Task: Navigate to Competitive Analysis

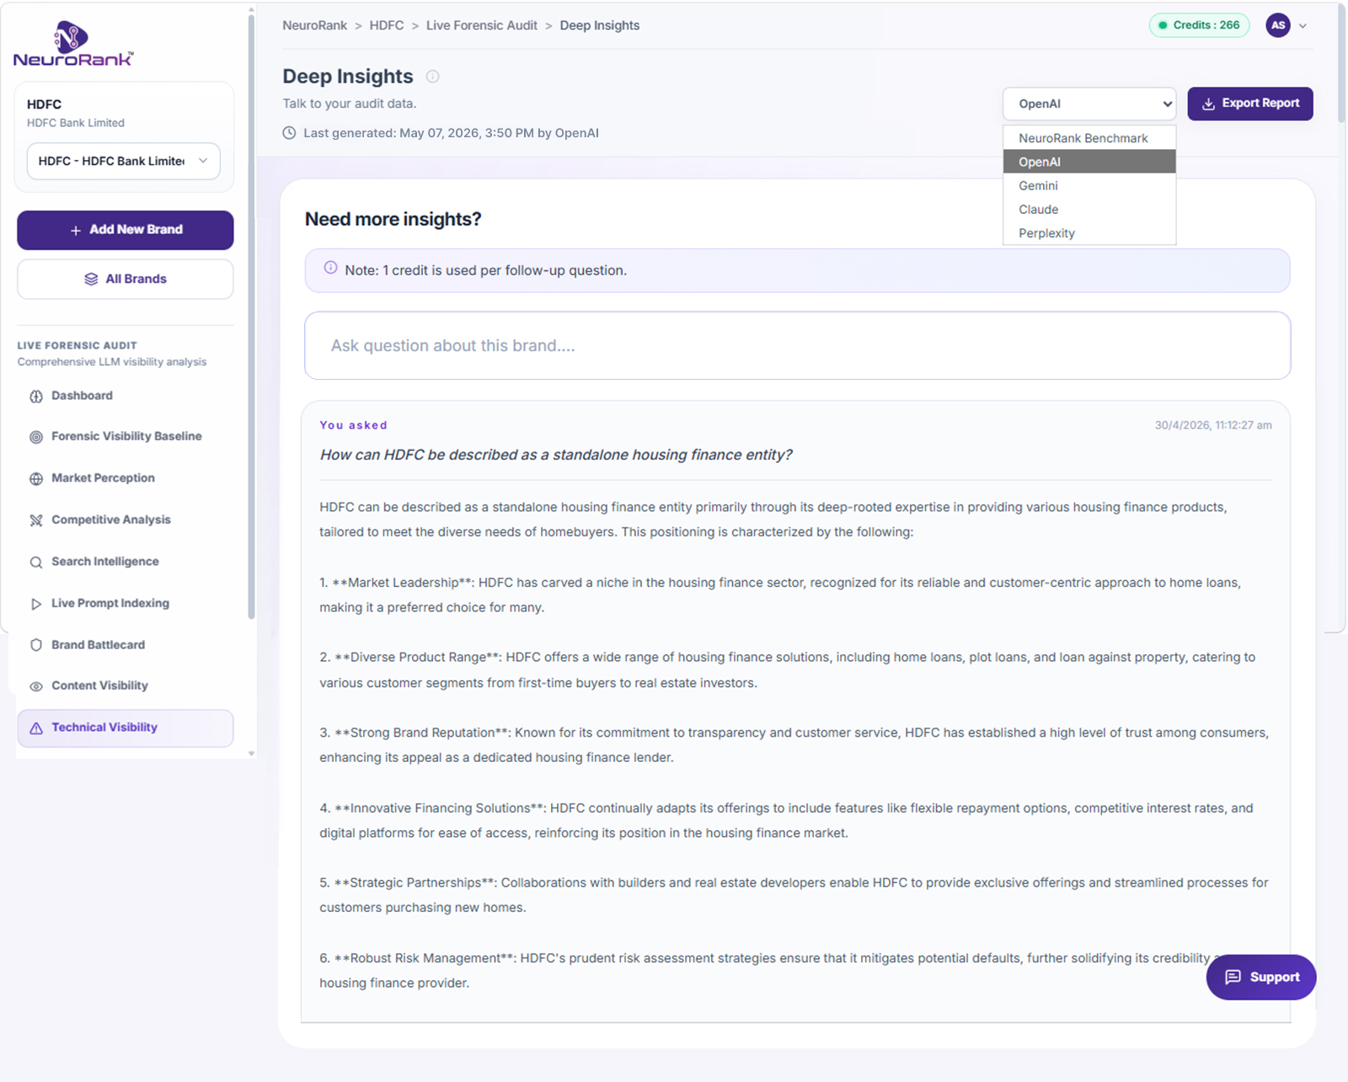Action: point(125,520)
